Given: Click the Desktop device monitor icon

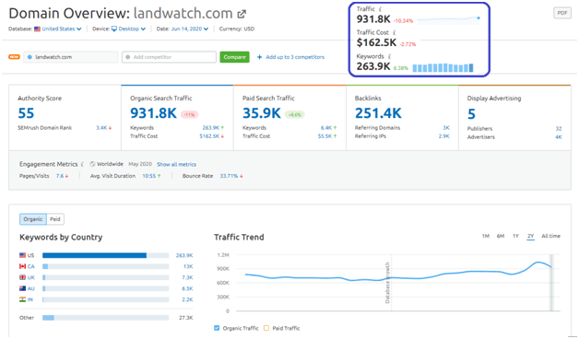Looking at the screenshot, I should click(114, 29).
